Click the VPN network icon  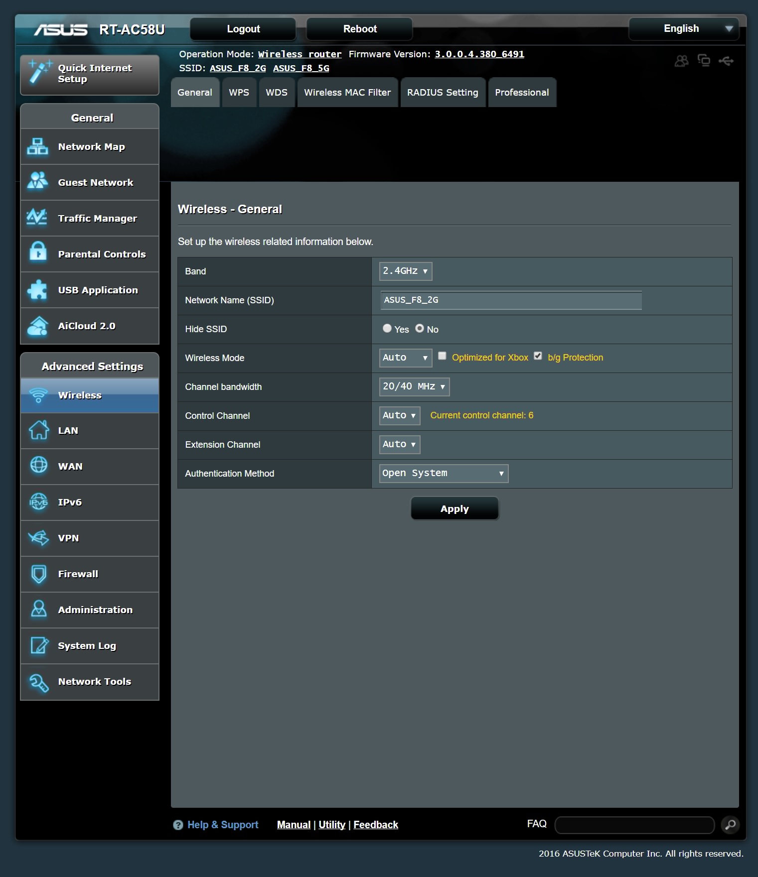point(38,538)
